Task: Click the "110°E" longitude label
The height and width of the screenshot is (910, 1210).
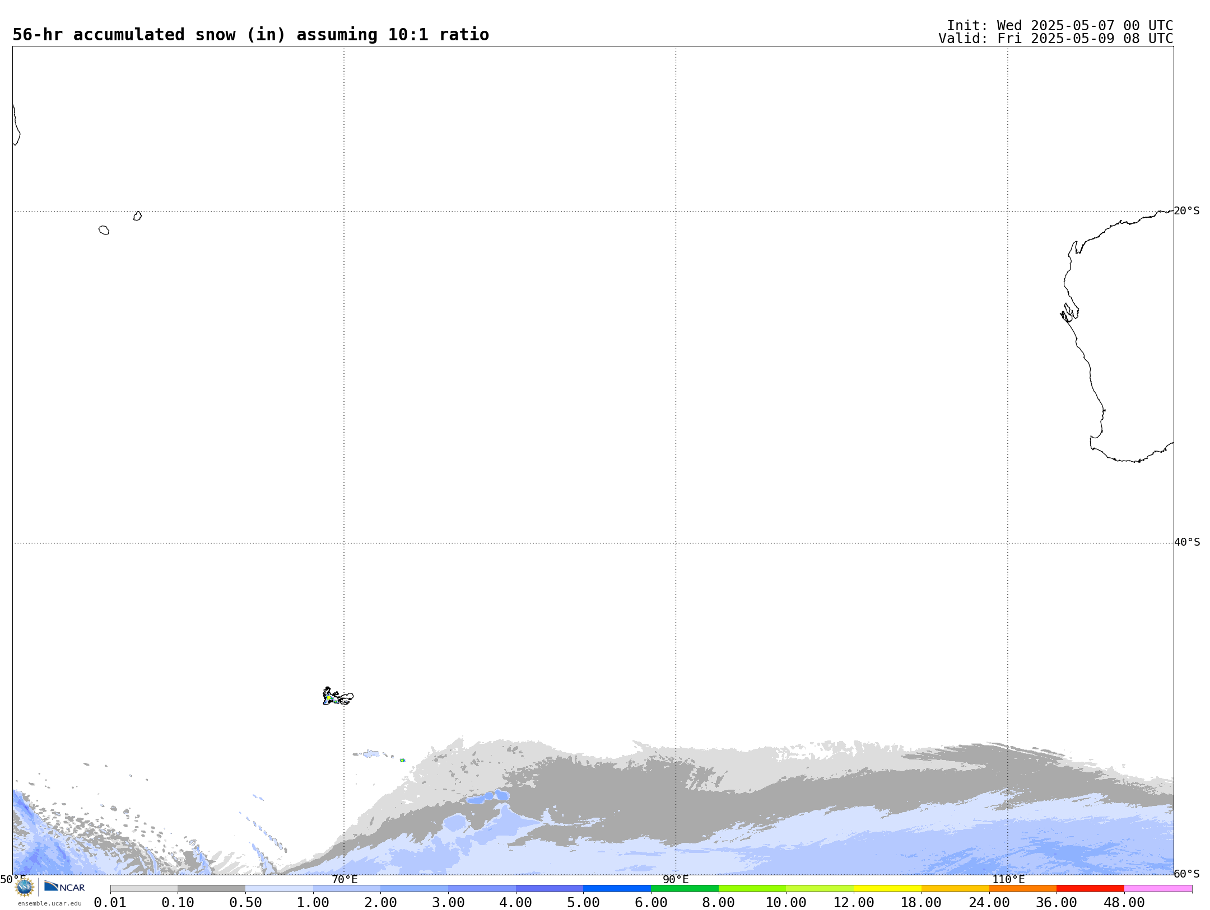Action: pyautogui.click(x=1008, y=880)
